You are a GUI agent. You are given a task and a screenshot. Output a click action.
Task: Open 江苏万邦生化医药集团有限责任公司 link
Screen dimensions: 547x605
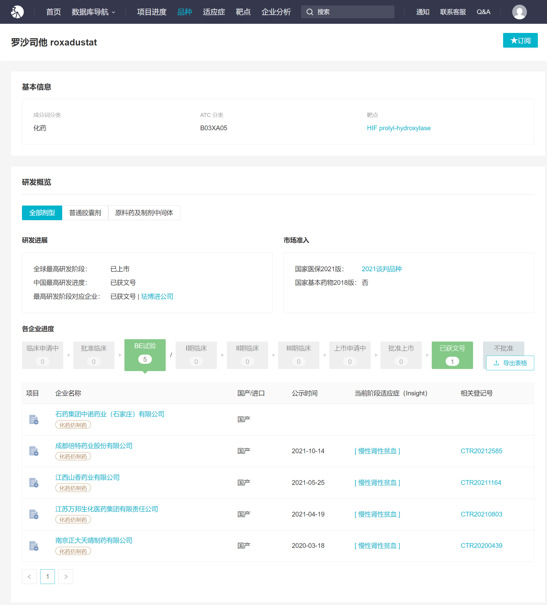click(x=107, y=509)
